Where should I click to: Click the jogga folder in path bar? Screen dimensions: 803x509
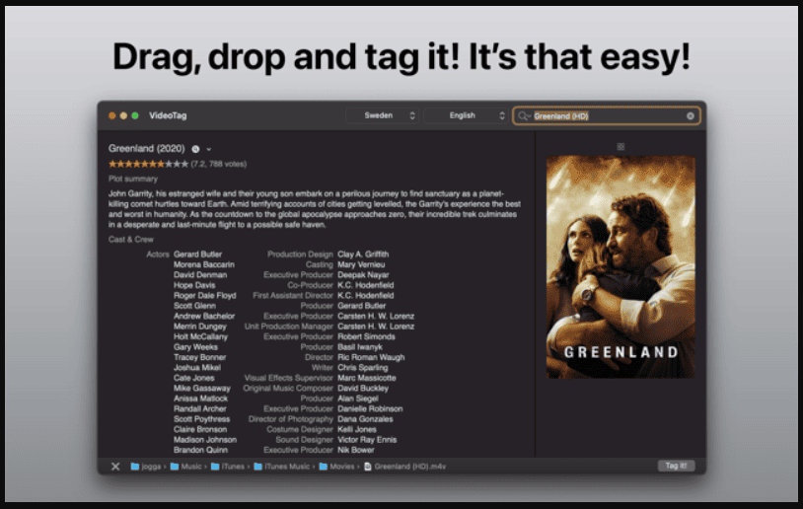click(x=146, y=466)
